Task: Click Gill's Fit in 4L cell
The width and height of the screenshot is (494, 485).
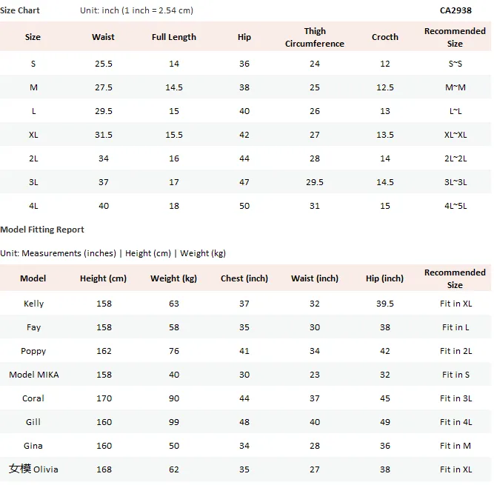Action: pyautogui.click(x=455, y=422)
